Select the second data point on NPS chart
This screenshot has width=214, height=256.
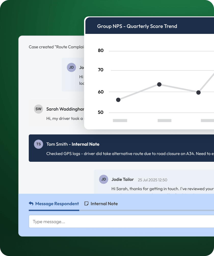[159, 84]
